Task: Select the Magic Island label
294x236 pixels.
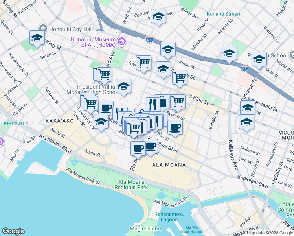Action: point(145,229)
